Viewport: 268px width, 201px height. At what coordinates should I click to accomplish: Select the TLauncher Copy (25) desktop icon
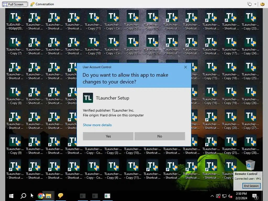[x=250, y=70]
